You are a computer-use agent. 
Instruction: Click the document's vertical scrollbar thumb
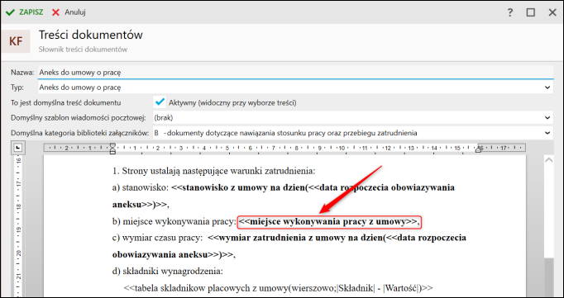point(549,277)
